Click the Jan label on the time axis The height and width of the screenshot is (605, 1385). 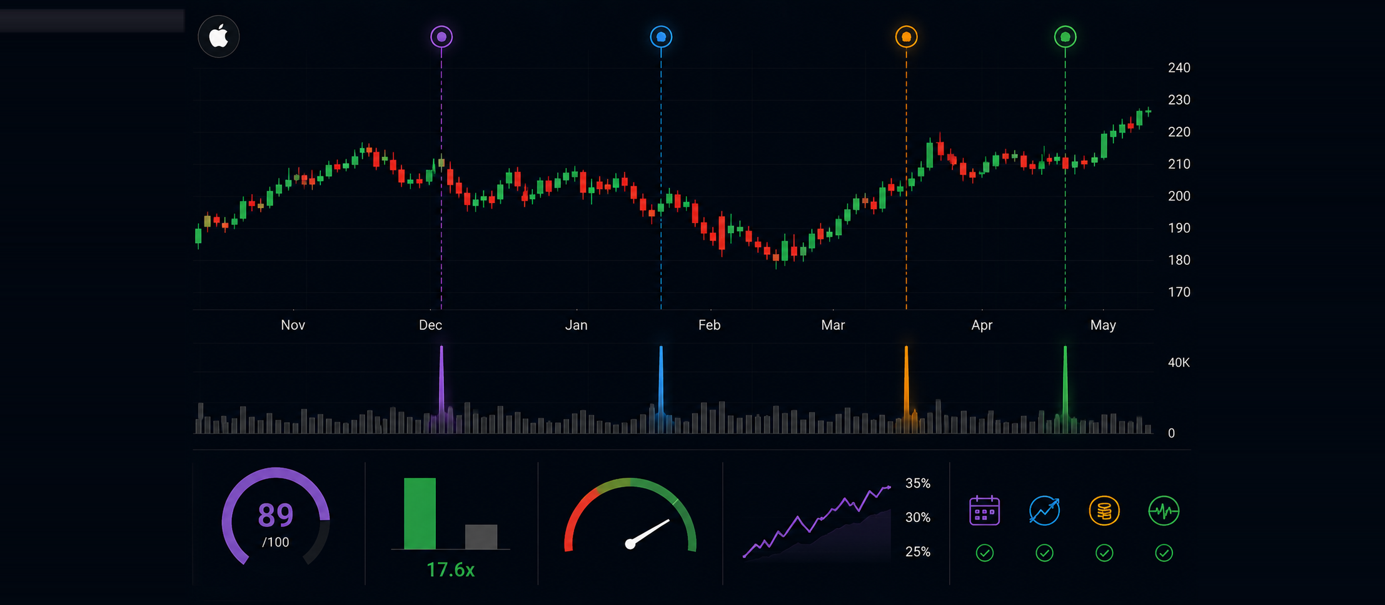click(x=576, y=325)
